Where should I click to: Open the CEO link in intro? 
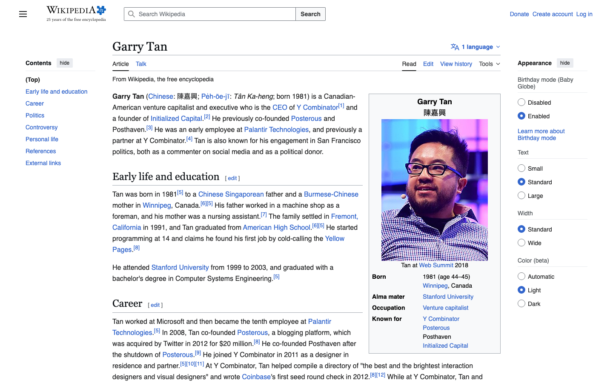pyautogui.click(x=280, y=107)
